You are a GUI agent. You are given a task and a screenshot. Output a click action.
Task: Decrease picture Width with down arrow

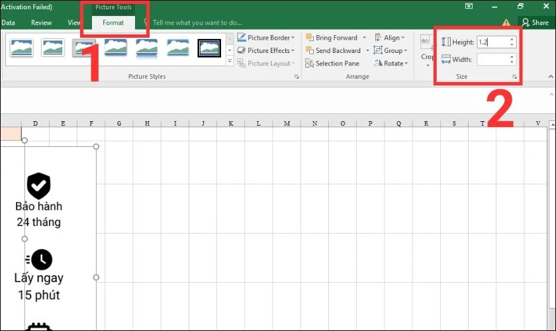(512, 62)
